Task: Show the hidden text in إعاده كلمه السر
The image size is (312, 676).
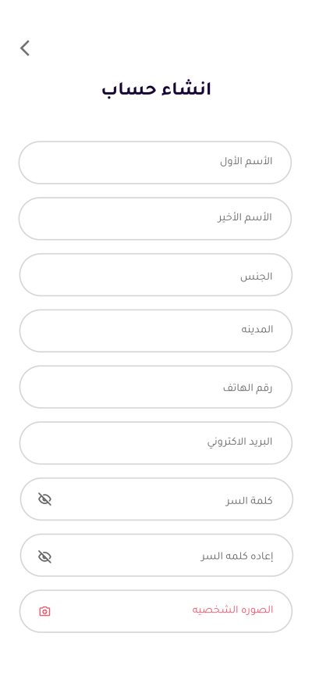Action: point(44,556)
